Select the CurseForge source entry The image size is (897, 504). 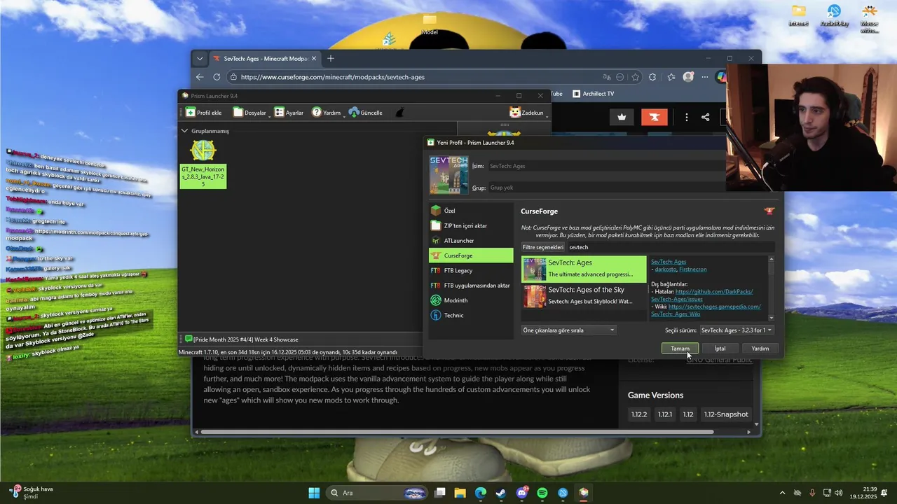click(x=471, y=255)
